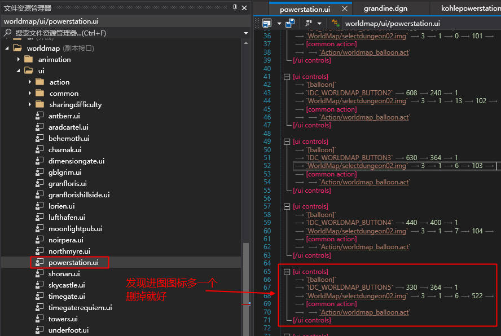Image resolution: width=501 pixels, height=336 pixels.
Task: Click the noirpera.ui file icon
Action: 39,240
